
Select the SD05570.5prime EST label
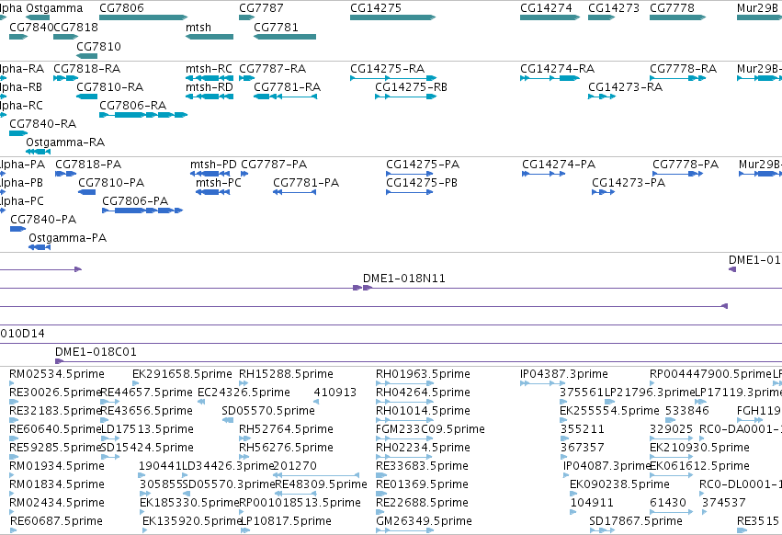(x=268, y=411)
